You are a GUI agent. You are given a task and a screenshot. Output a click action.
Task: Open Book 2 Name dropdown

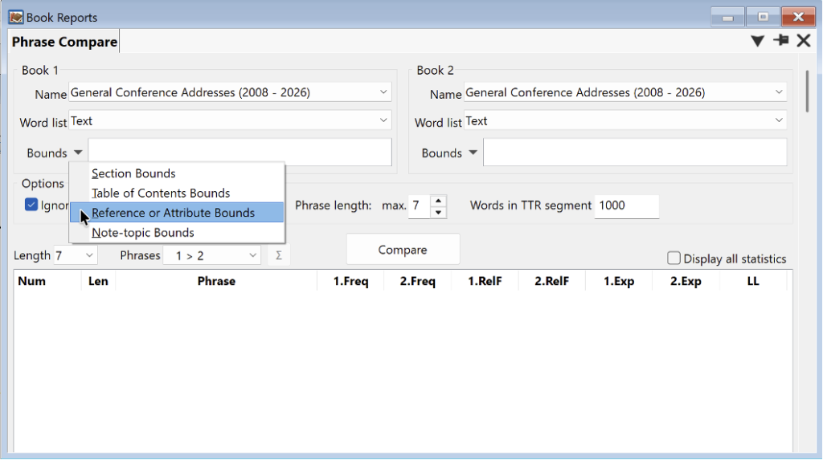point(778,92)
